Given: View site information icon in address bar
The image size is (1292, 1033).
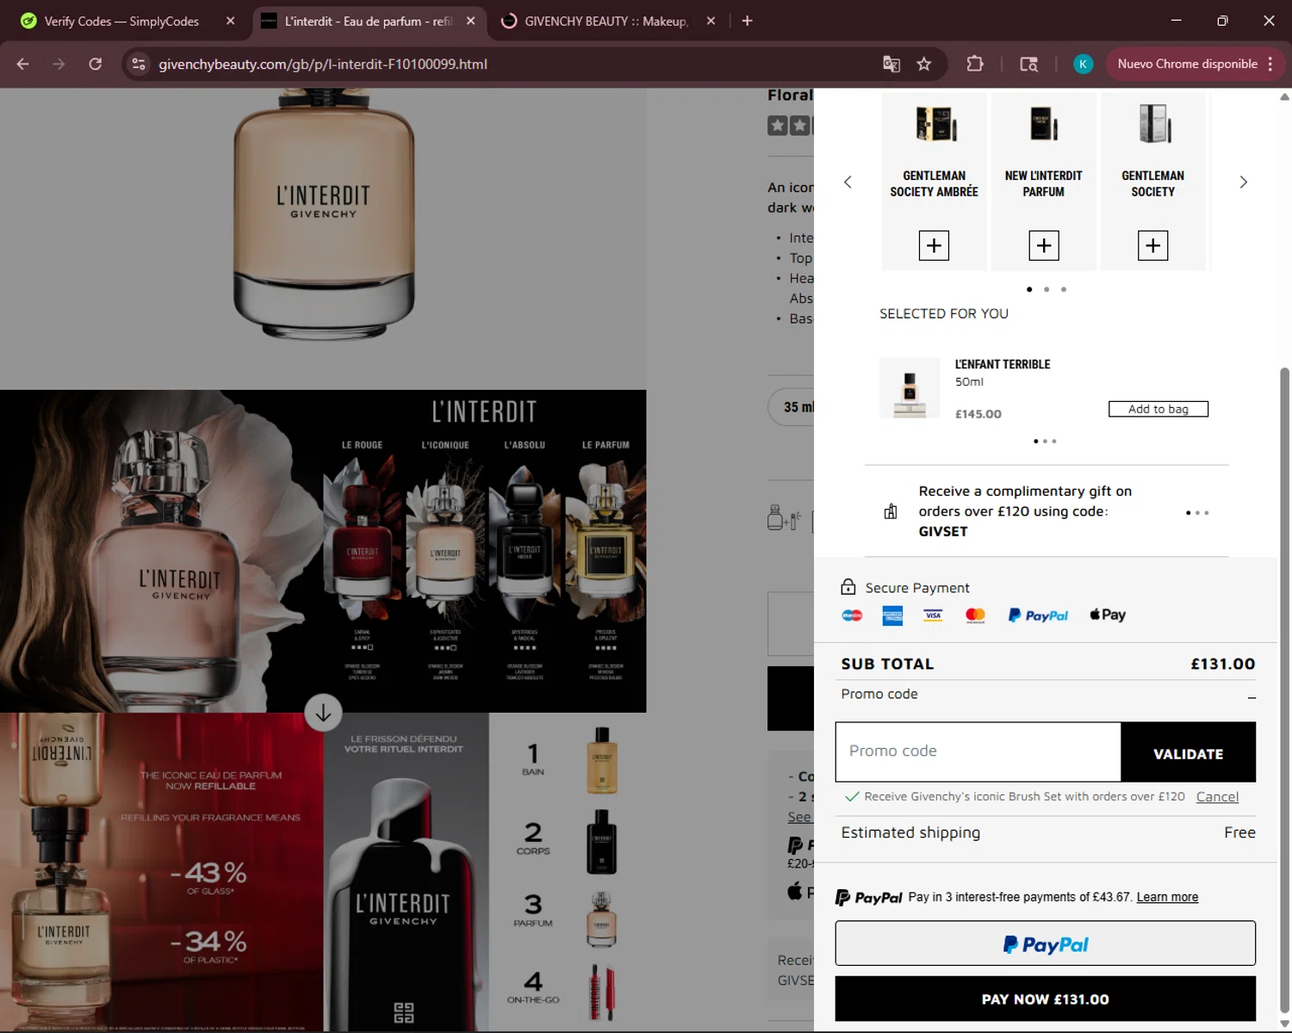Looking at the screenshot, I should [139, 64].
